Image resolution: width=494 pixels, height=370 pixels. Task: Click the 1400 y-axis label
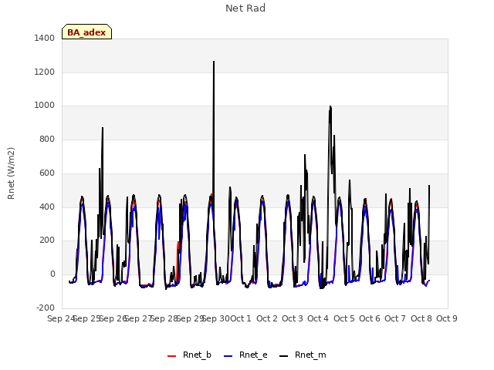pyautogui.click(x=45, y=38)
